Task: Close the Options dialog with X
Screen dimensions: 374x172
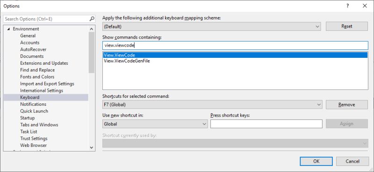Action: pyautogui.click(x=365, y=6)
